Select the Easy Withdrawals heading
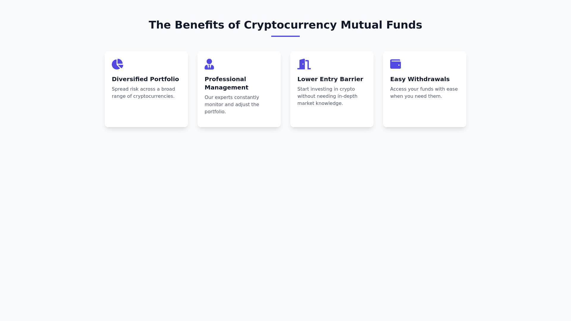The height and width of the screenshot is (321, 571). (420, 79)
